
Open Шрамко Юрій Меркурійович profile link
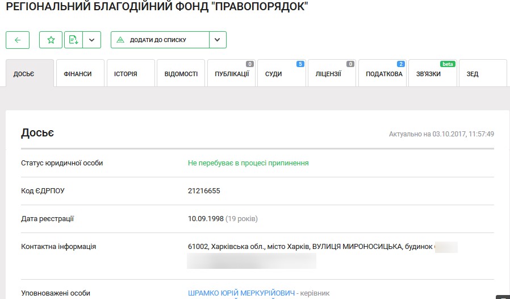(241, 293)
